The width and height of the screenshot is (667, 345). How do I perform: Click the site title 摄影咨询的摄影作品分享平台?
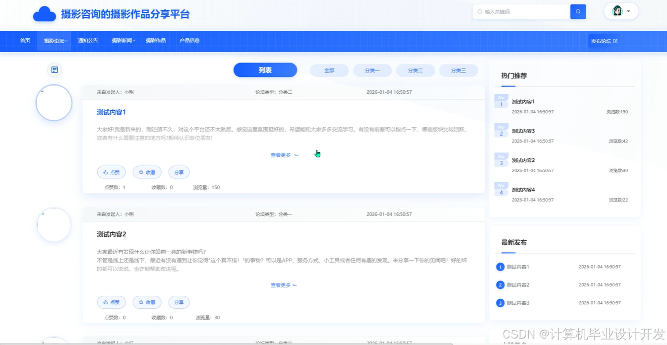[x=125, y=14]
